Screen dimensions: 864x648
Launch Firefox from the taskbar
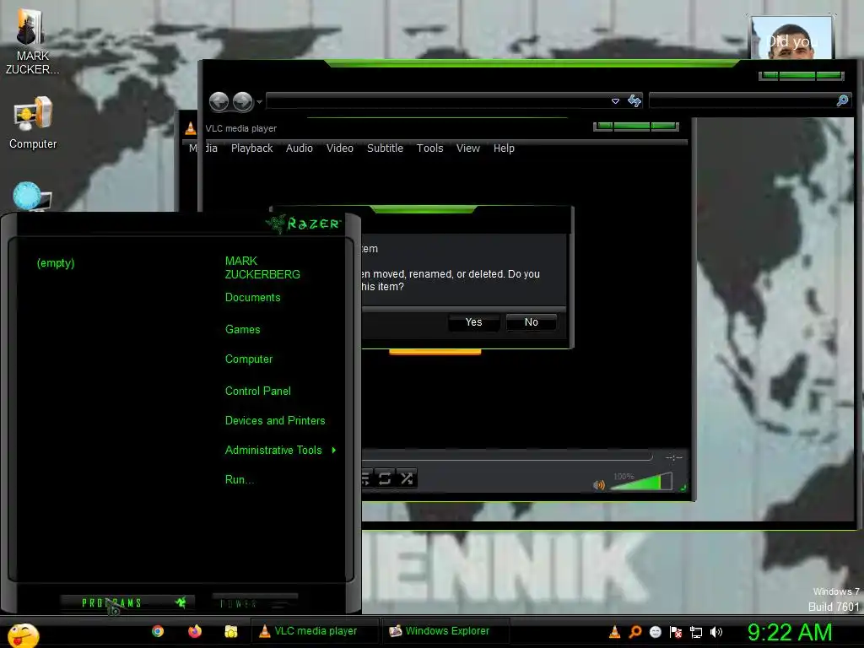click(195, 631)
